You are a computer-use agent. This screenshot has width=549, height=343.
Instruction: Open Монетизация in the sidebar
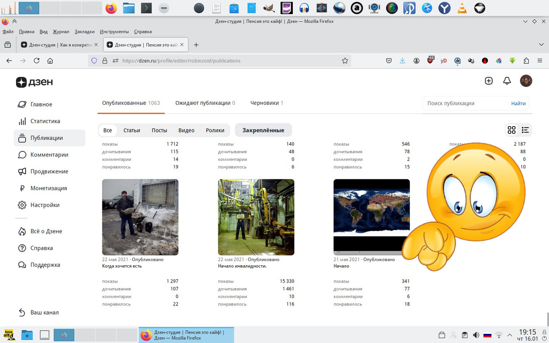point(48,188)
